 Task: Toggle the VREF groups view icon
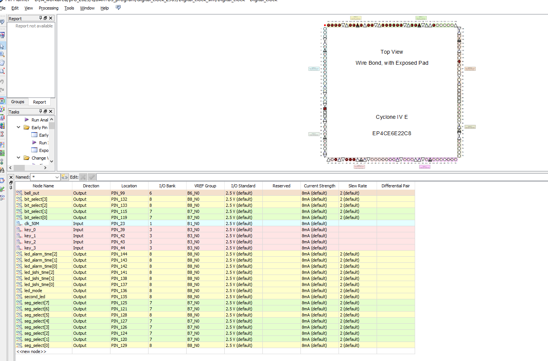(x=2, y=109)
